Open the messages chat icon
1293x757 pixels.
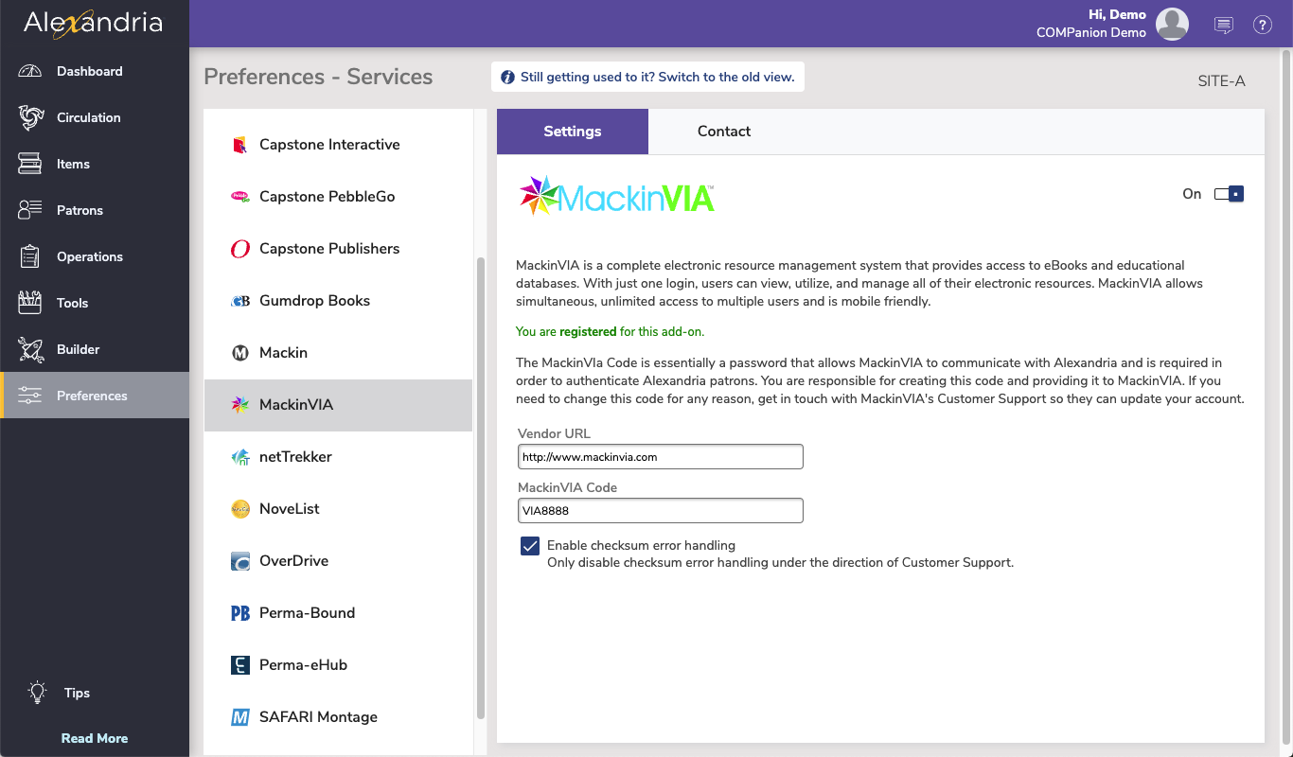click(1224, 26)
